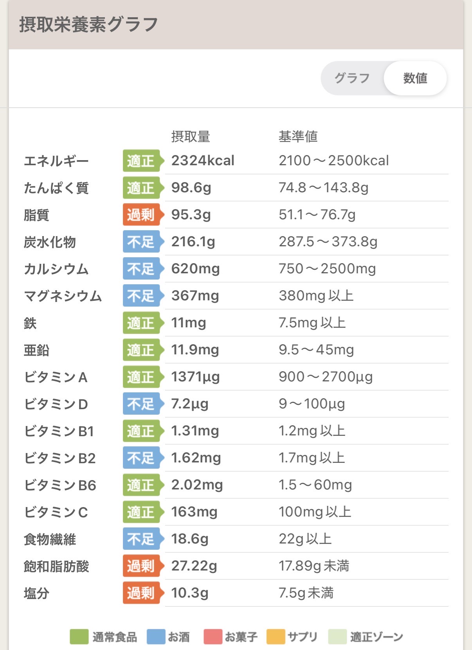
Task: Click the blue お酒 legend swatch
Action: tap(156, 637)
